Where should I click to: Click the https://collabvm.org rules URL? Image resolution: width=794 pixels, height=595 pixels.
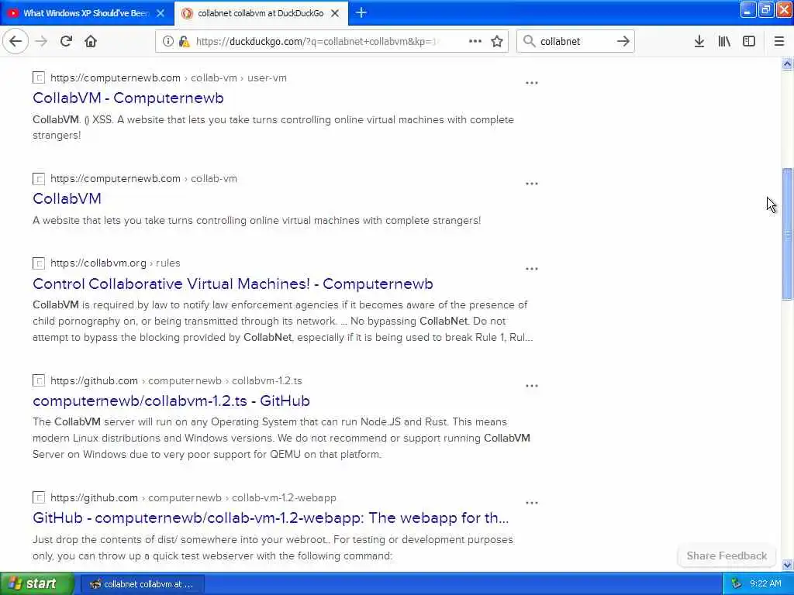tap(116, 263)
